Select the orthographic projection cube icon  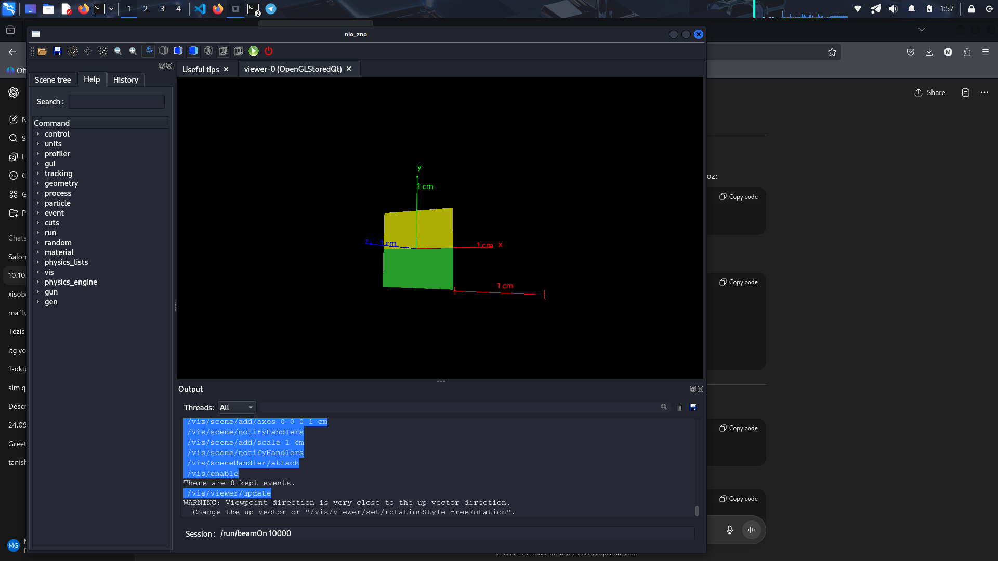point(239,51)
